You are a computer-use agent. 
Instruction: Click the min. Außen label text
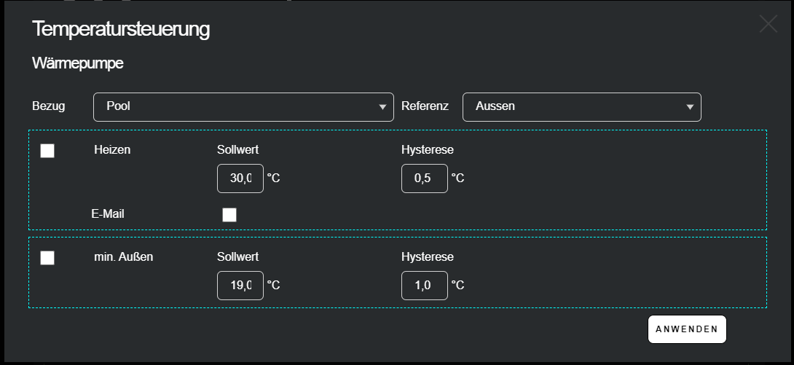pyautogui.click(x=124, y=256)
